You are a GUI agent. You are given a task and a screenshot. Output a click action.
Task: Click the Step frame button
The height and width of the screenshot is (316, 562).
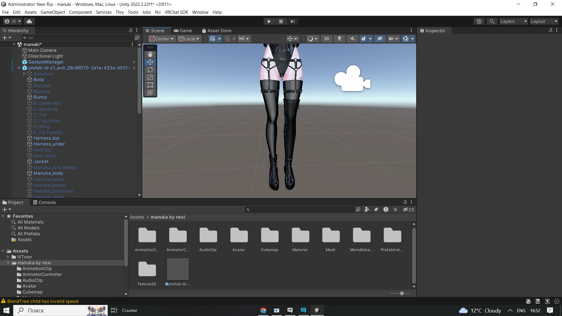[x=293, y=21]
